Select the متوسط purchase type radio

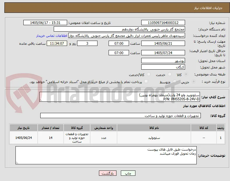pos(175,82)
